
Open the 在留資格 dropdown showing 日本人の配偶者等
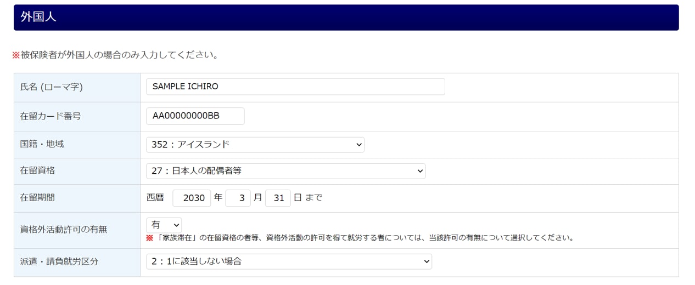coord(285,171)
